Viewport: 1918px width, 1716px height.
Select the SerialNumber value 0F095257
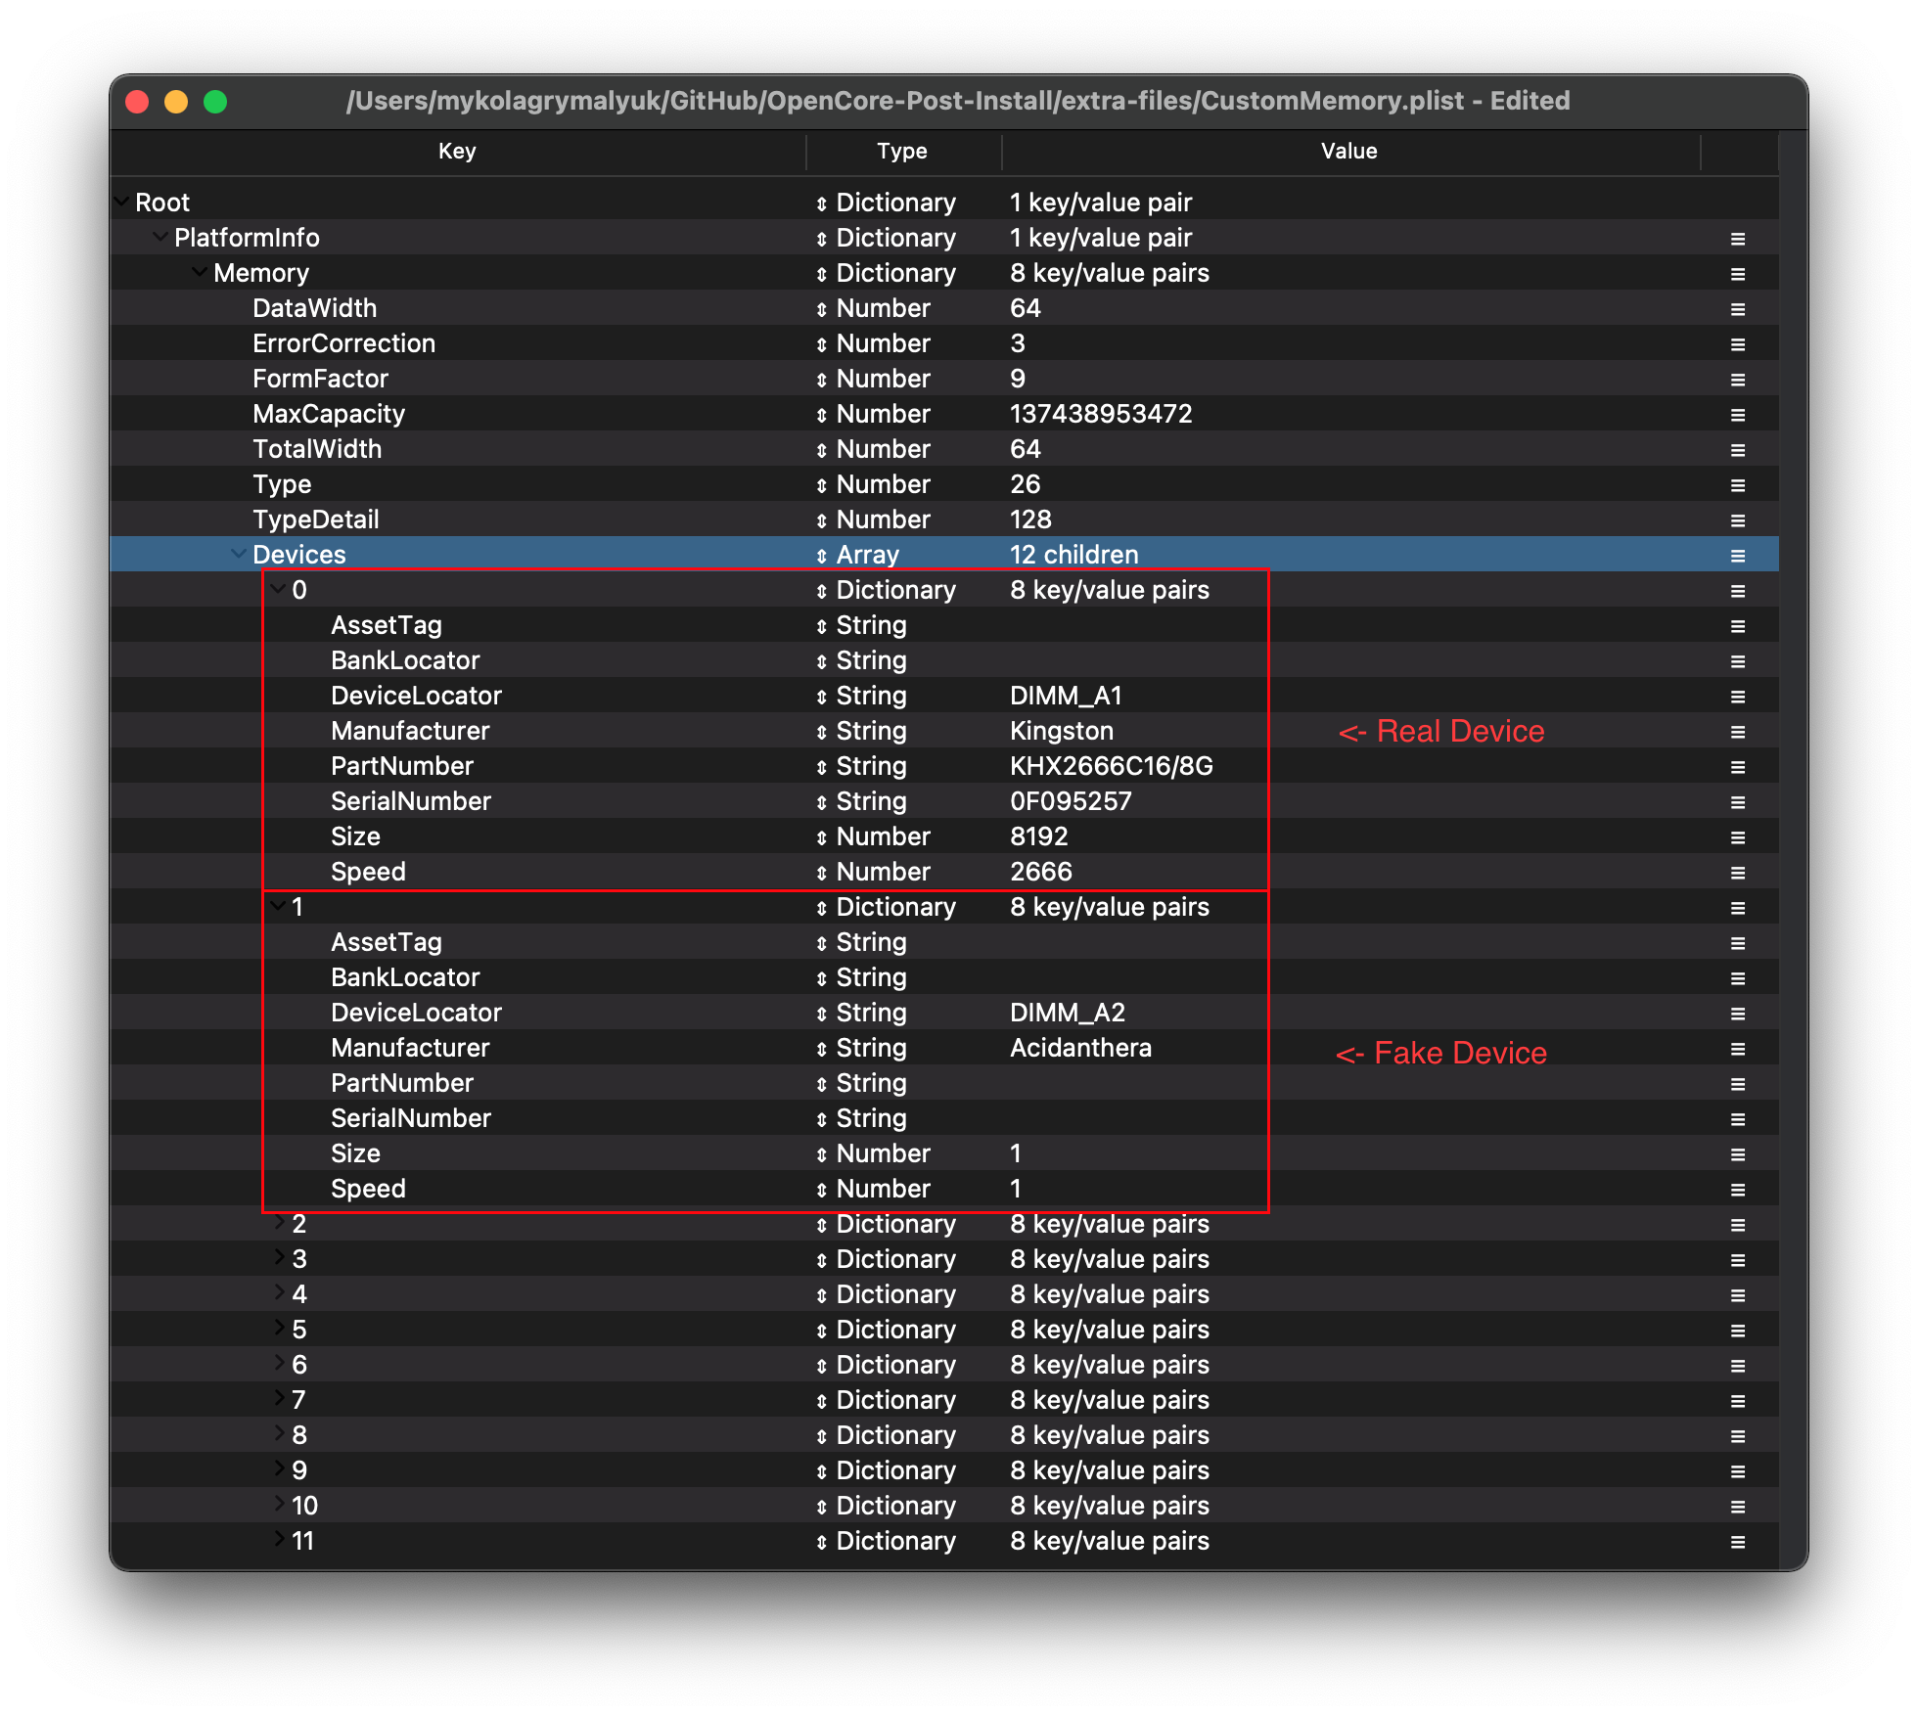point(1071,802)
